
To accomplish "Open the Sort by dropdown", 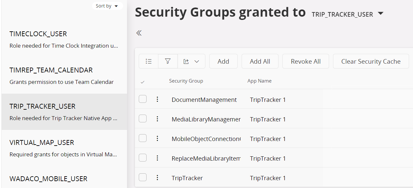I will pos(107,6).
